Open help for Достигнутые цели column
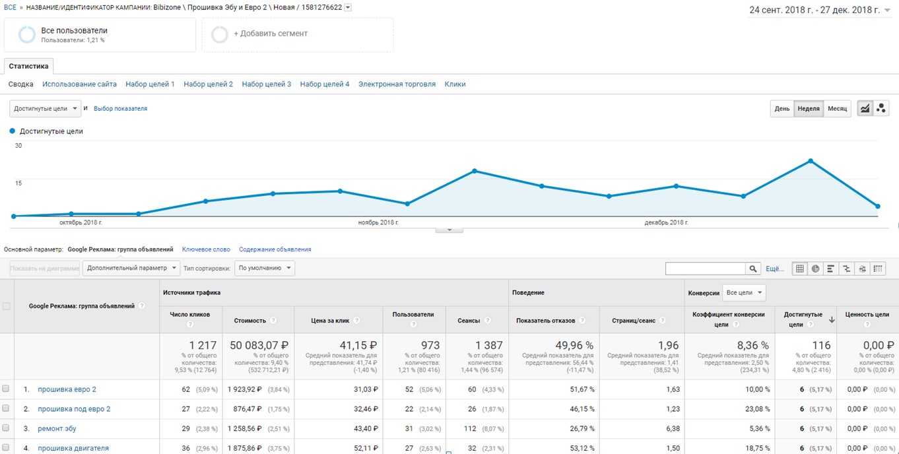899x454 pixels. coord(809,325)
